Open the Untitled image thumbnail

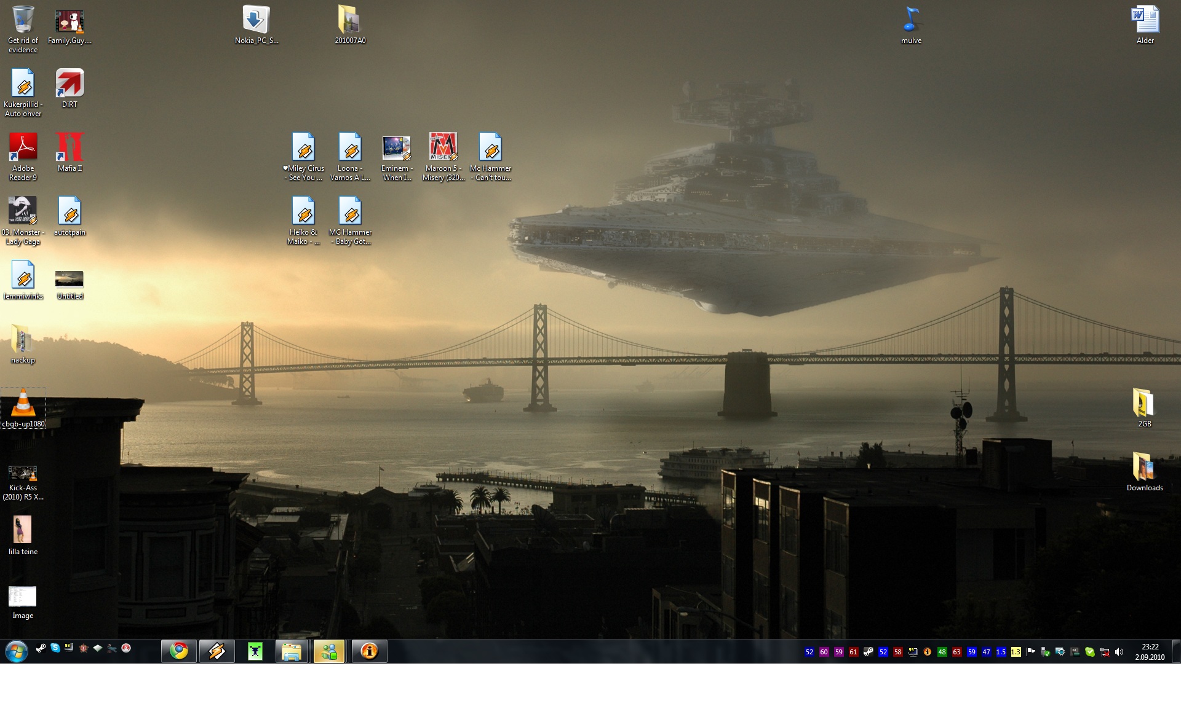pyautogui.click(x=70, y=285)
